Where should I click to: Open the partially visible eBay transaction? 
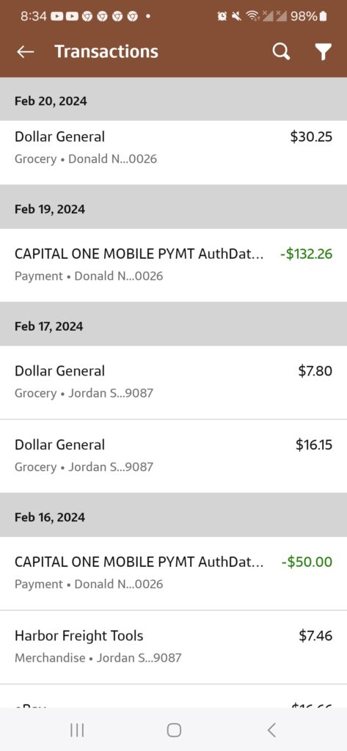(x=173, y=697)
